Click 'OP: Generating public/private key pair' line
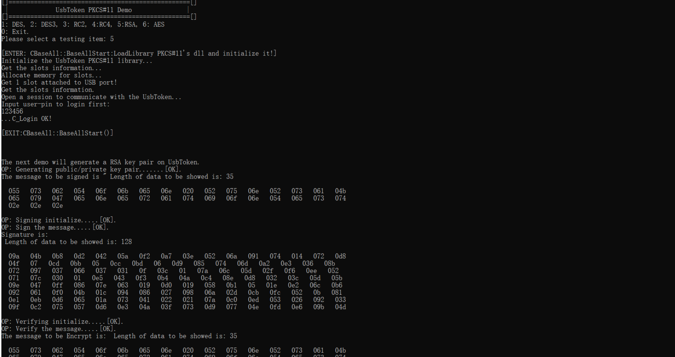Image resolution: width=675 pixels, height=357 pixels. click(x=91, y=170)
